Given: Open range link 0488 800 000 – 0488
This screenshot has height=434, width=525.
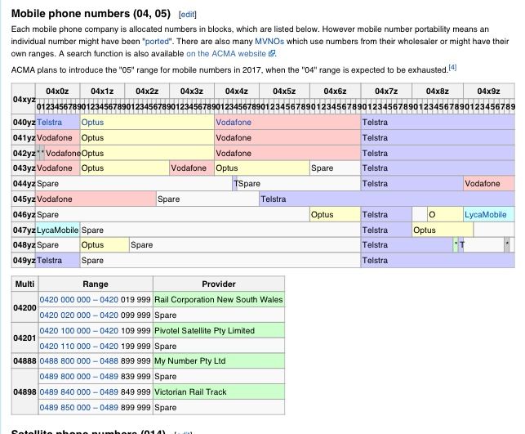Looking at the screenshot, I should [78, 361].
